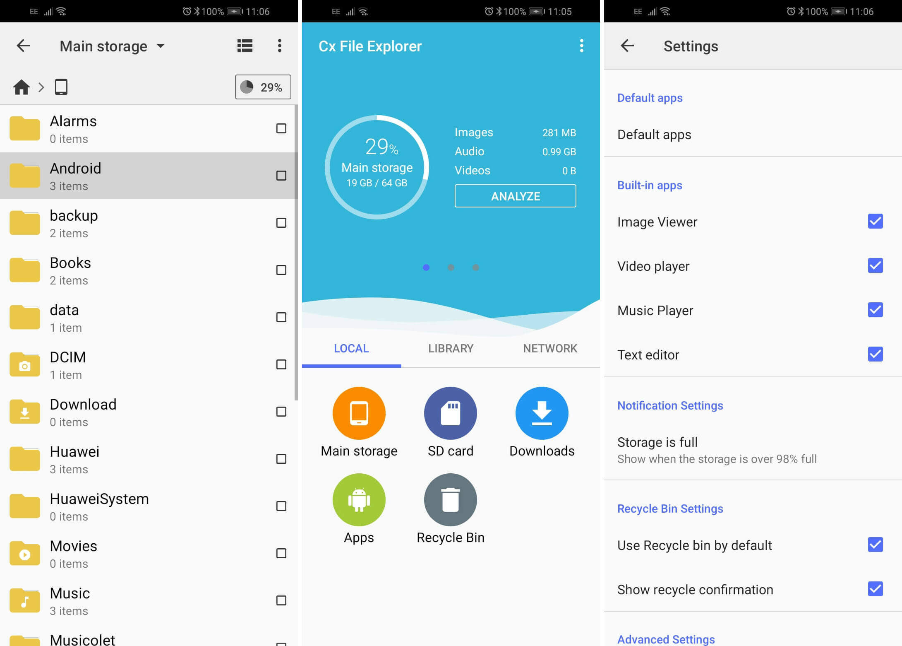Select the NETWORK tab
The image size is (902, 646).
(551, 348)
